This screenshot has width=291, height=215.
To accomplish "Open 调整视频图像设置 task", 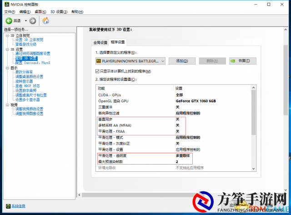I will point(29,114).
